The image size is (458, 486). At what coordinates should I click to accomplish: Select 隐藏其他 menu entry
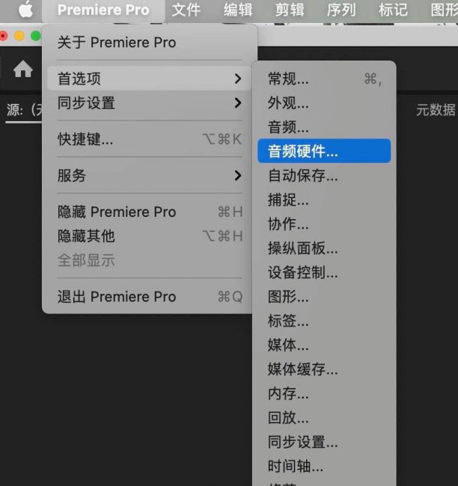pyautogui.click(x=150, y=236)
